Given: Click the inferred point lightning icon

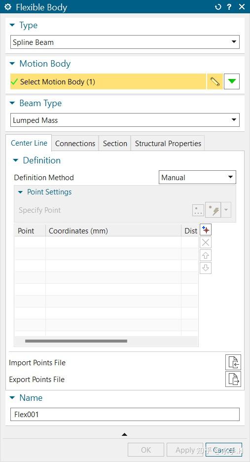Looking at the screenshot, I should (x=213, y=210).
